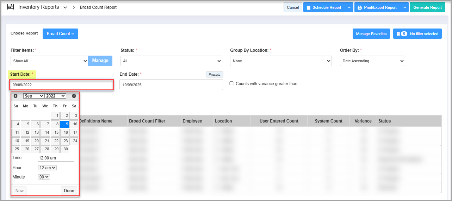
Task: Expand the Schedule Report arrow menu
Action: point(349,7)
